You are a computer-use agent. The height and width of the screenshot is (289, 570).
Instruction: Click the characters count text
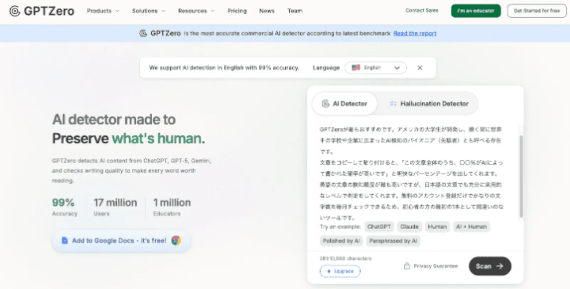[345, 258]
